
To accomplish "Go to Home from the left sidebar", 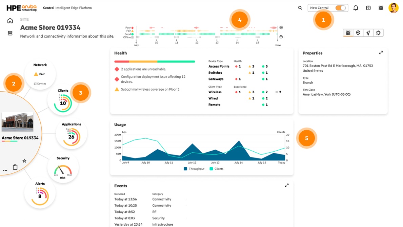I will (10, 21).
